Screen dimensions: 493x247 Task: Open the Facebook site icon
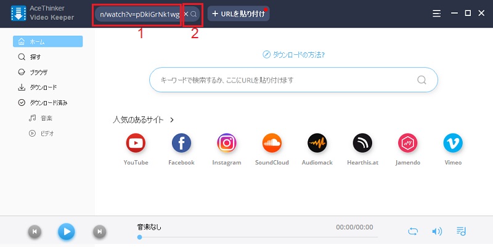[x=181, y=143]
